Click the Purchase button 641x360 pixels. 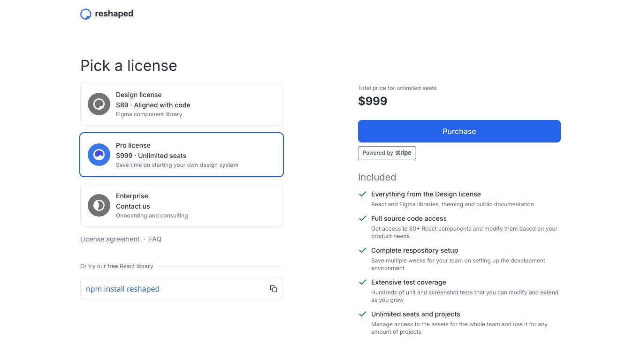point(459,131)
